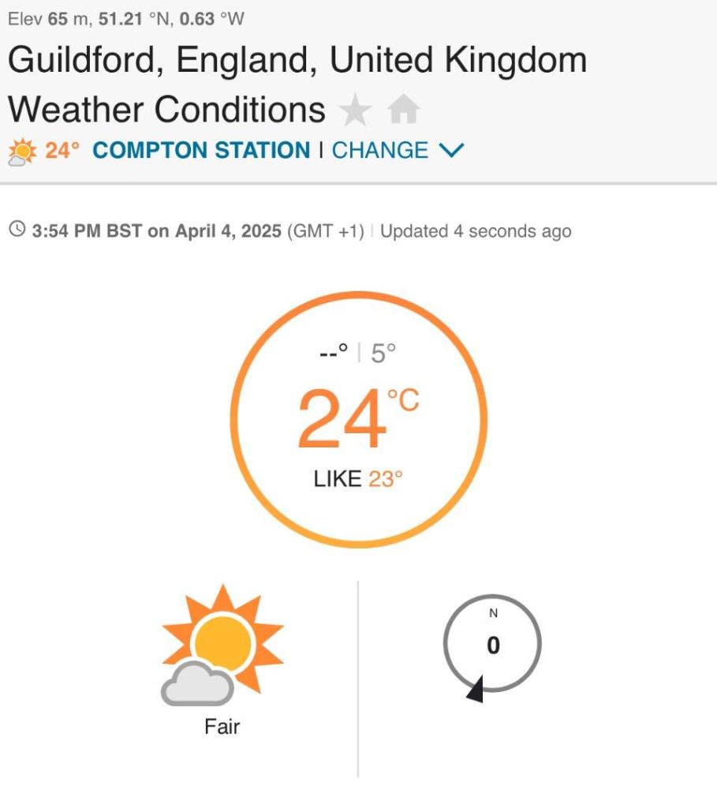Set as home location icon
The width and height of the screenshot is (717, 808).
coord(403,111)
